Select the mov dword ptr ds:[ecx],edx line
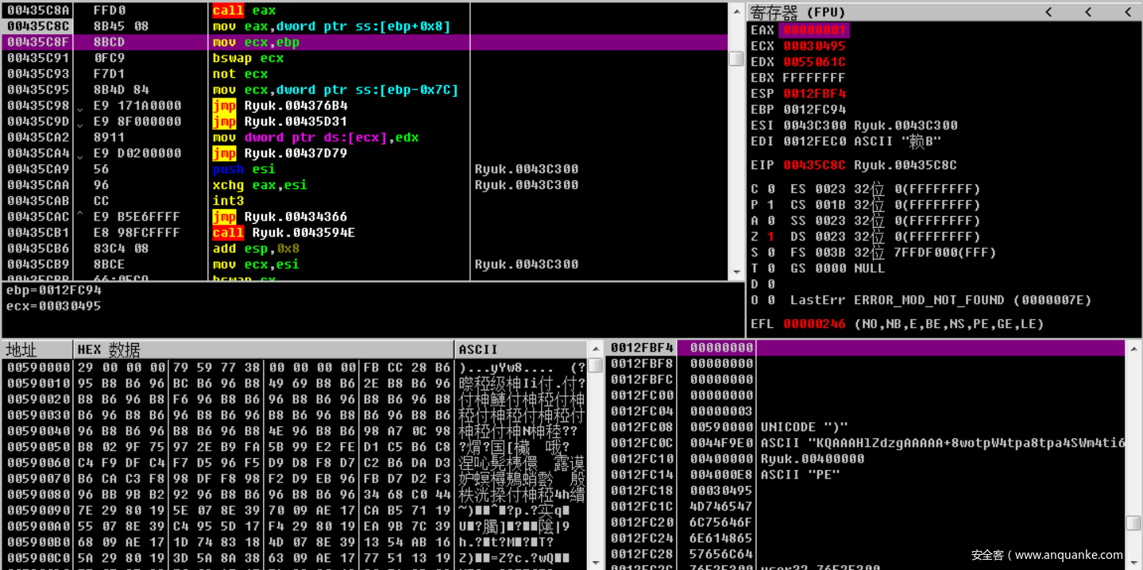This screenshot has width=1143, height=570. click(x=315, y=137)
